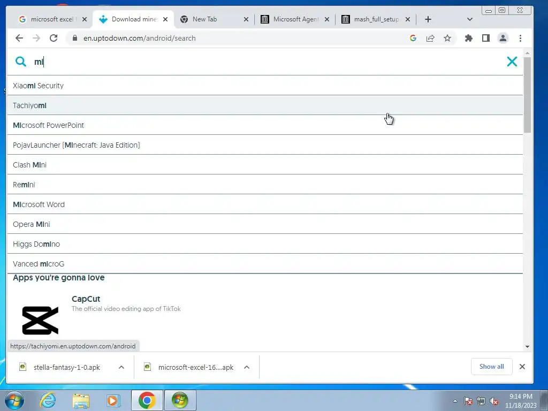Click page scrollbar down arrow
The height and width of the screenshot is (411, 548).
point(527,347)
